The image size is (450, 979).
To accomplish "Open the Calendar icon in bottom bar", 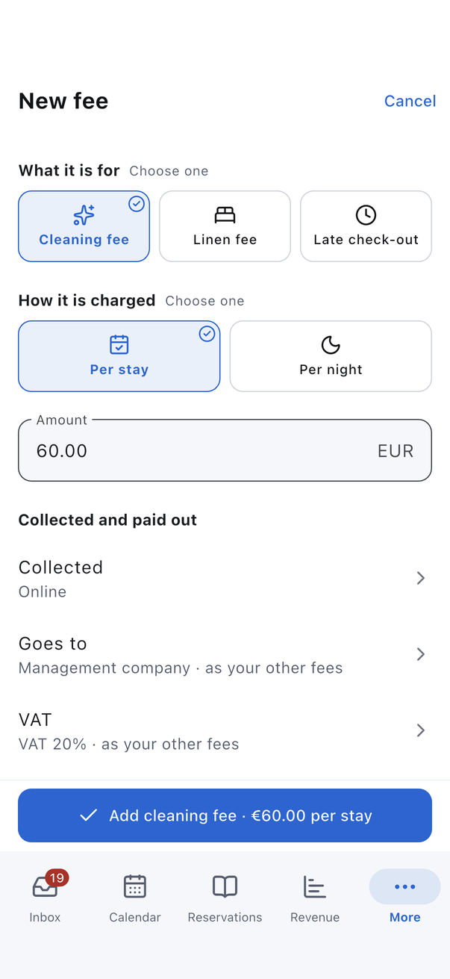I will tap(135, 886).
